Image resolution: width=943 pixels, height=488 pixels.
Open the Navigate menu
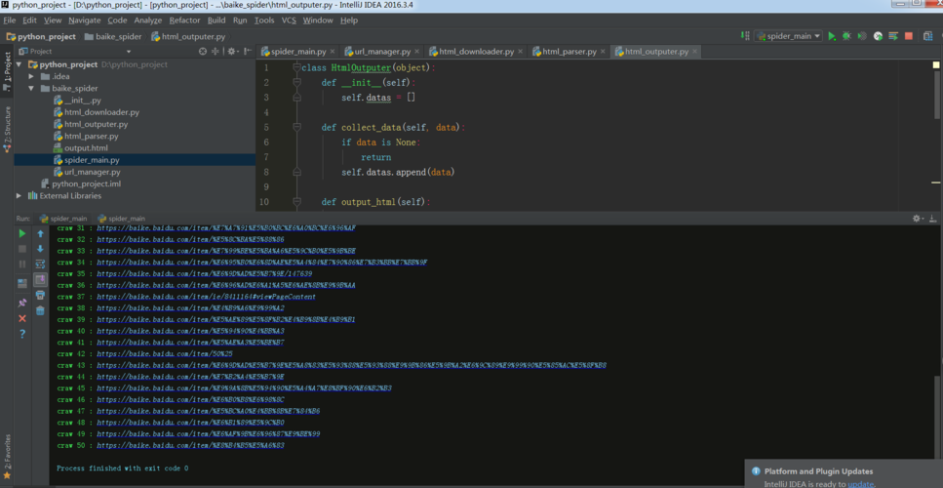click(85, 20)
